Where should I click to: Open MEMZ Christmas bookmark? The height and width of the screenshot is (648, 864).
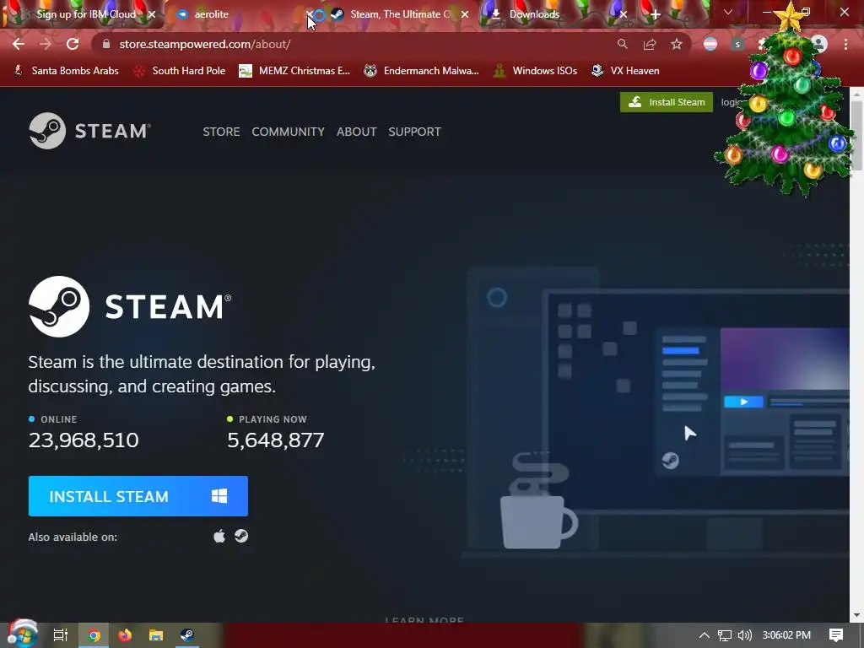[294, 71]
